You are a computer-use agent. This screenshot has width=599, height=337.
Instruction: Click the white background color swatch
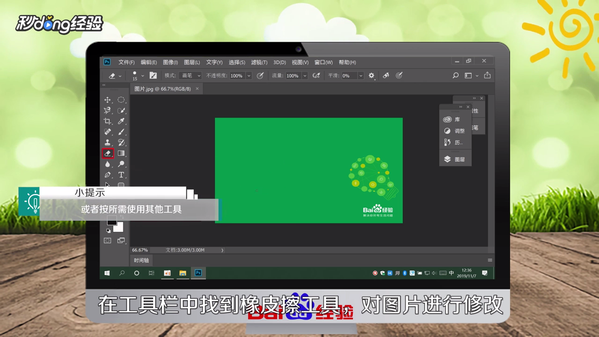tap(119, 227)
